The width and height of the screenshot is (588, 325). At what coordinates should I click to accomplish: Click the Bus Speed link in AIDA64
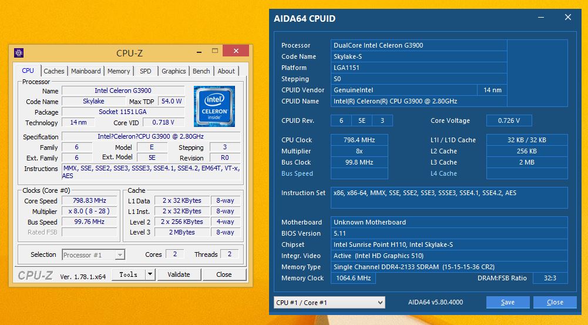click(297, 173)
